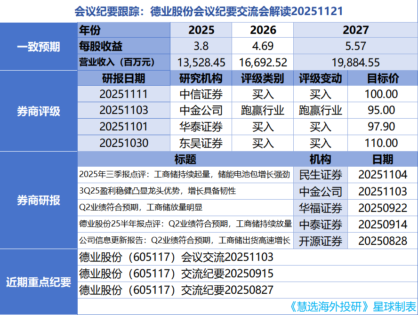The height and width of the screenshot is (315, 418).
Task: Select 中金公司 in the ratings table
Action: point(201,110)
